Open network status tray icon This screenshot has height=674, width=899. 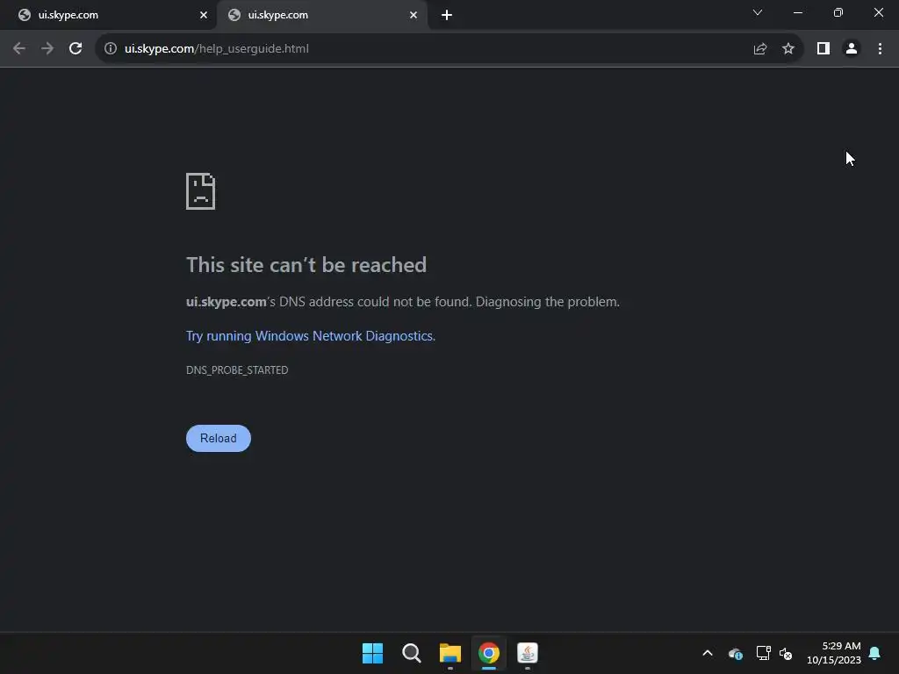(763, 653)
